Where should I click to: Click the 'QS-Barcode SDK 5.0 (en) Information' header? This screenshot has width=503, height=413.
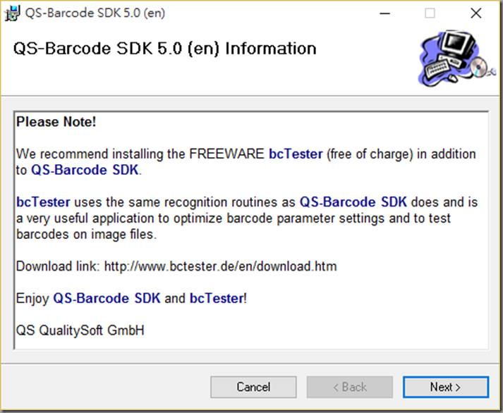(165, 49)
